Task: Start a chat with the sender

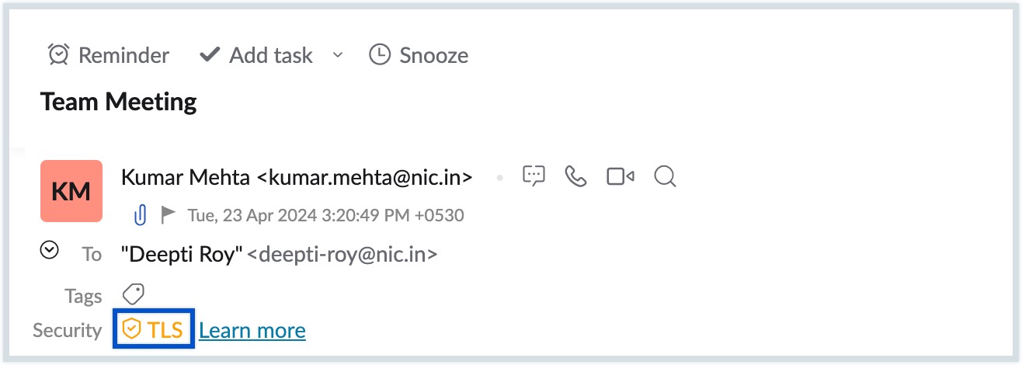Action: 534,177
